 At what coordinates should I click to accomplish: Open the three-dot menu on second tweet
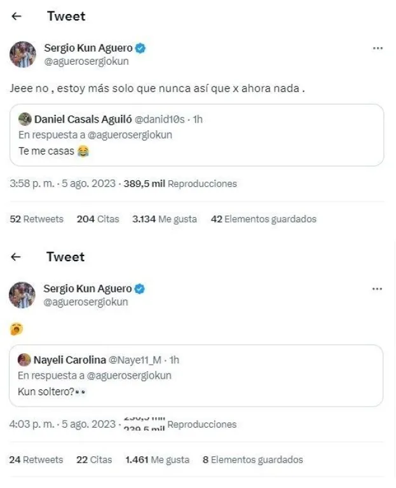377,289
